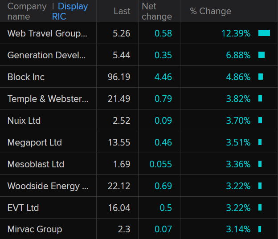
Task: Sort by Net change column header
Action: (156, 11)
